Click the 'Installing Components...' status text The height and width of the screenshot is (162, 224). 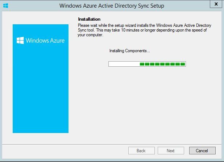coord(129,51)
